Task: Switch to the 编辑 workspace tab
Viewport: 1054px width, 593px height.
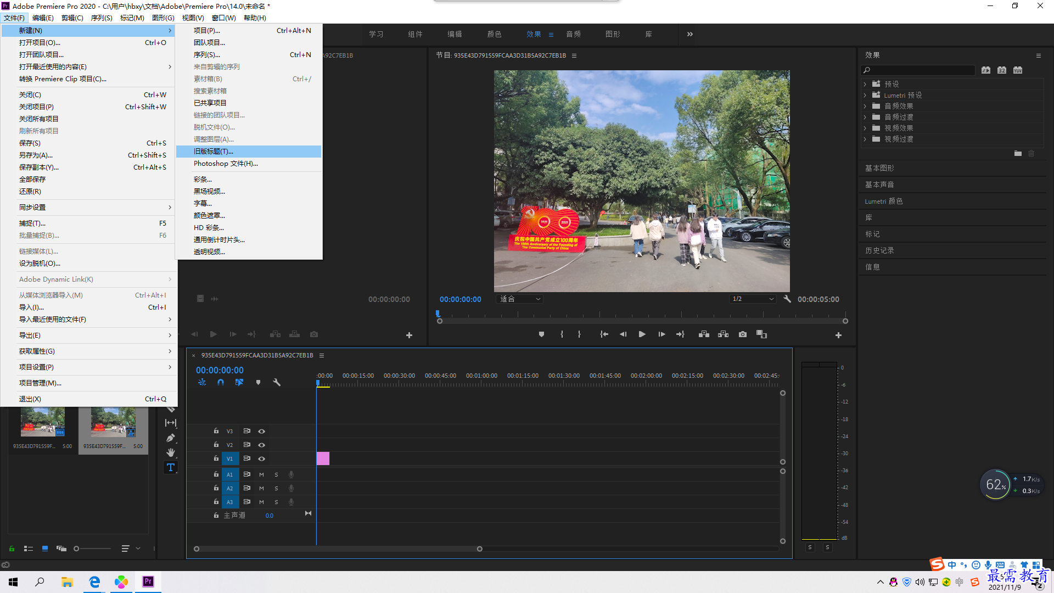Action: pos(455,34)
